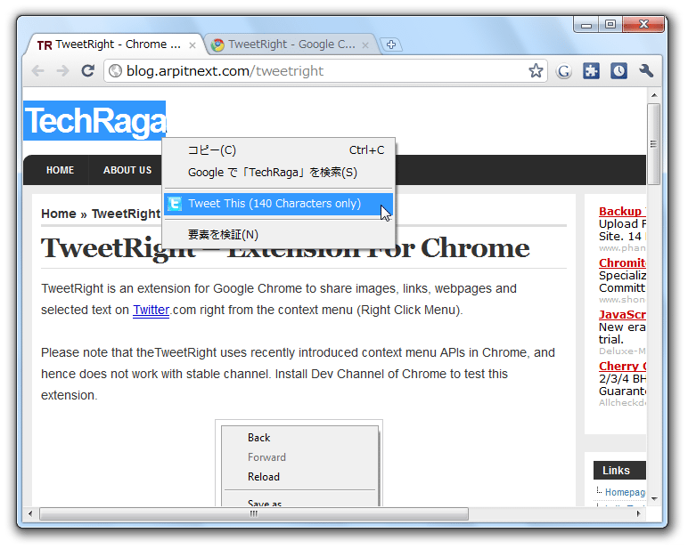This screenshot has height=549, width=688.
Task: Open the Backup ad link in sidebar
Action: 622,212
